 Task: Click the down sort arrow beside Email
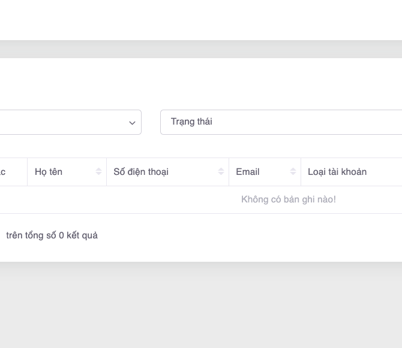(293, 174)
